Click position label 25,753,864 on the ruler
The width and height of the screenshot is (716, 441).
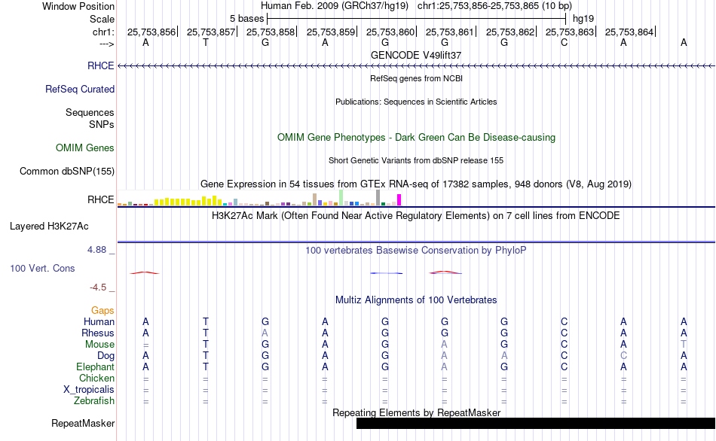pos(629,32)
